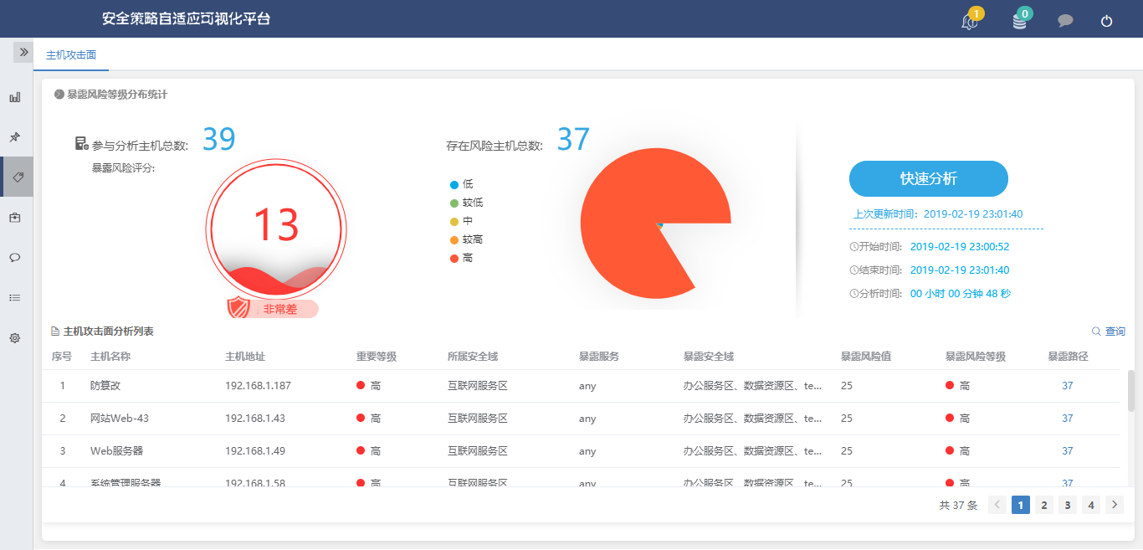Click IP address 192.168.1.187
The width and height of the screenshot is (1143, 550).
coord(258,386)
